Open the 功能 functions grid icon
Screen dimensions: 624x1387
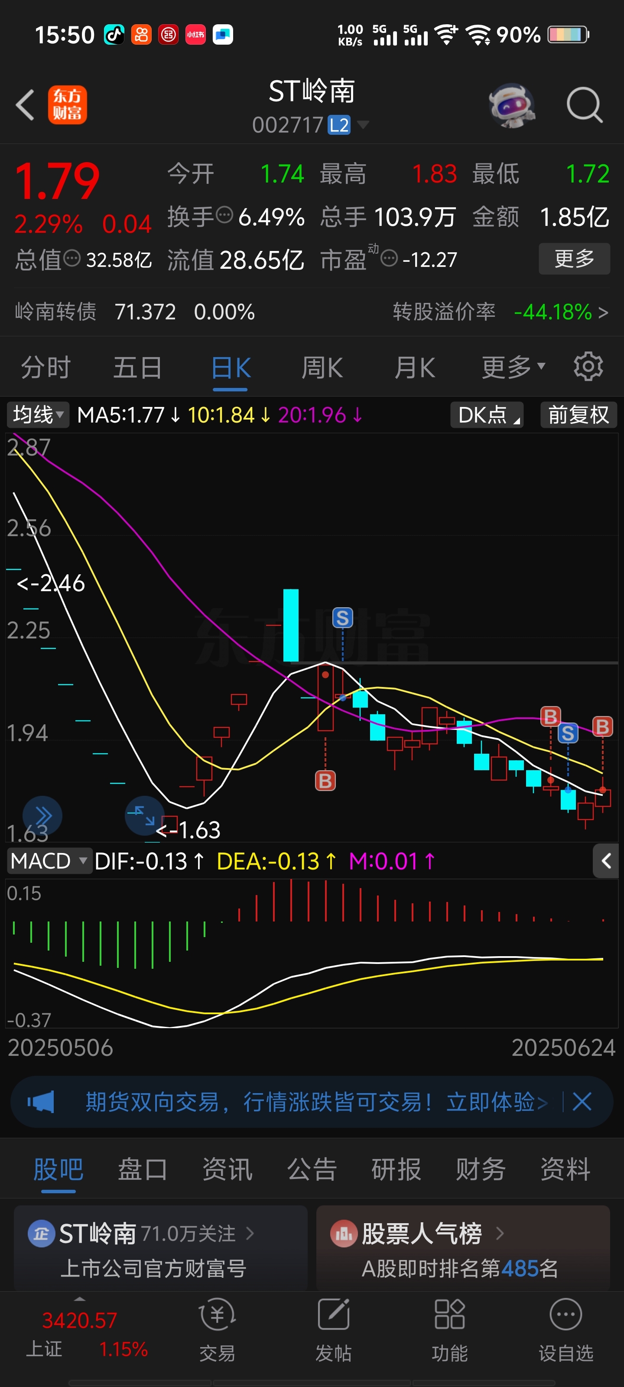point(449,1329)
